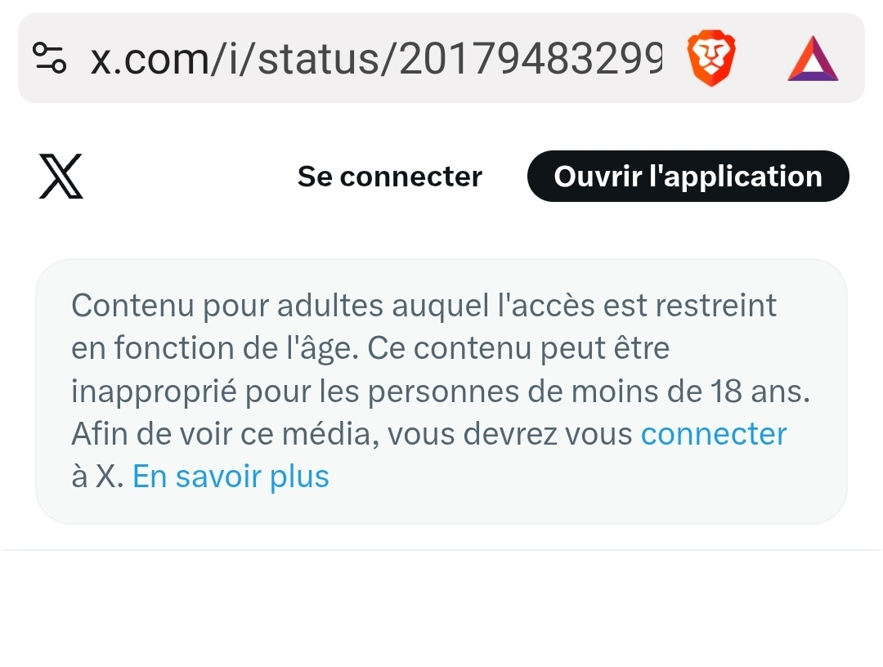Screen dimensions: 883x667
Task: Click the blank area under the divider
Action: [x=441, y=613]
